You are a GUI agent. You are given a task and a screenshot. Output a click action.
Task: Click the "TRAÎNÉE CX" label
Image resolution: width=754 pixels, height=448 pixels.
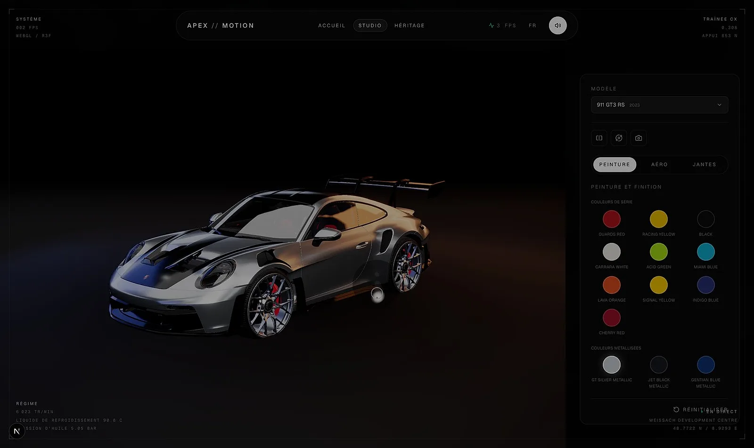click(720, 19)
